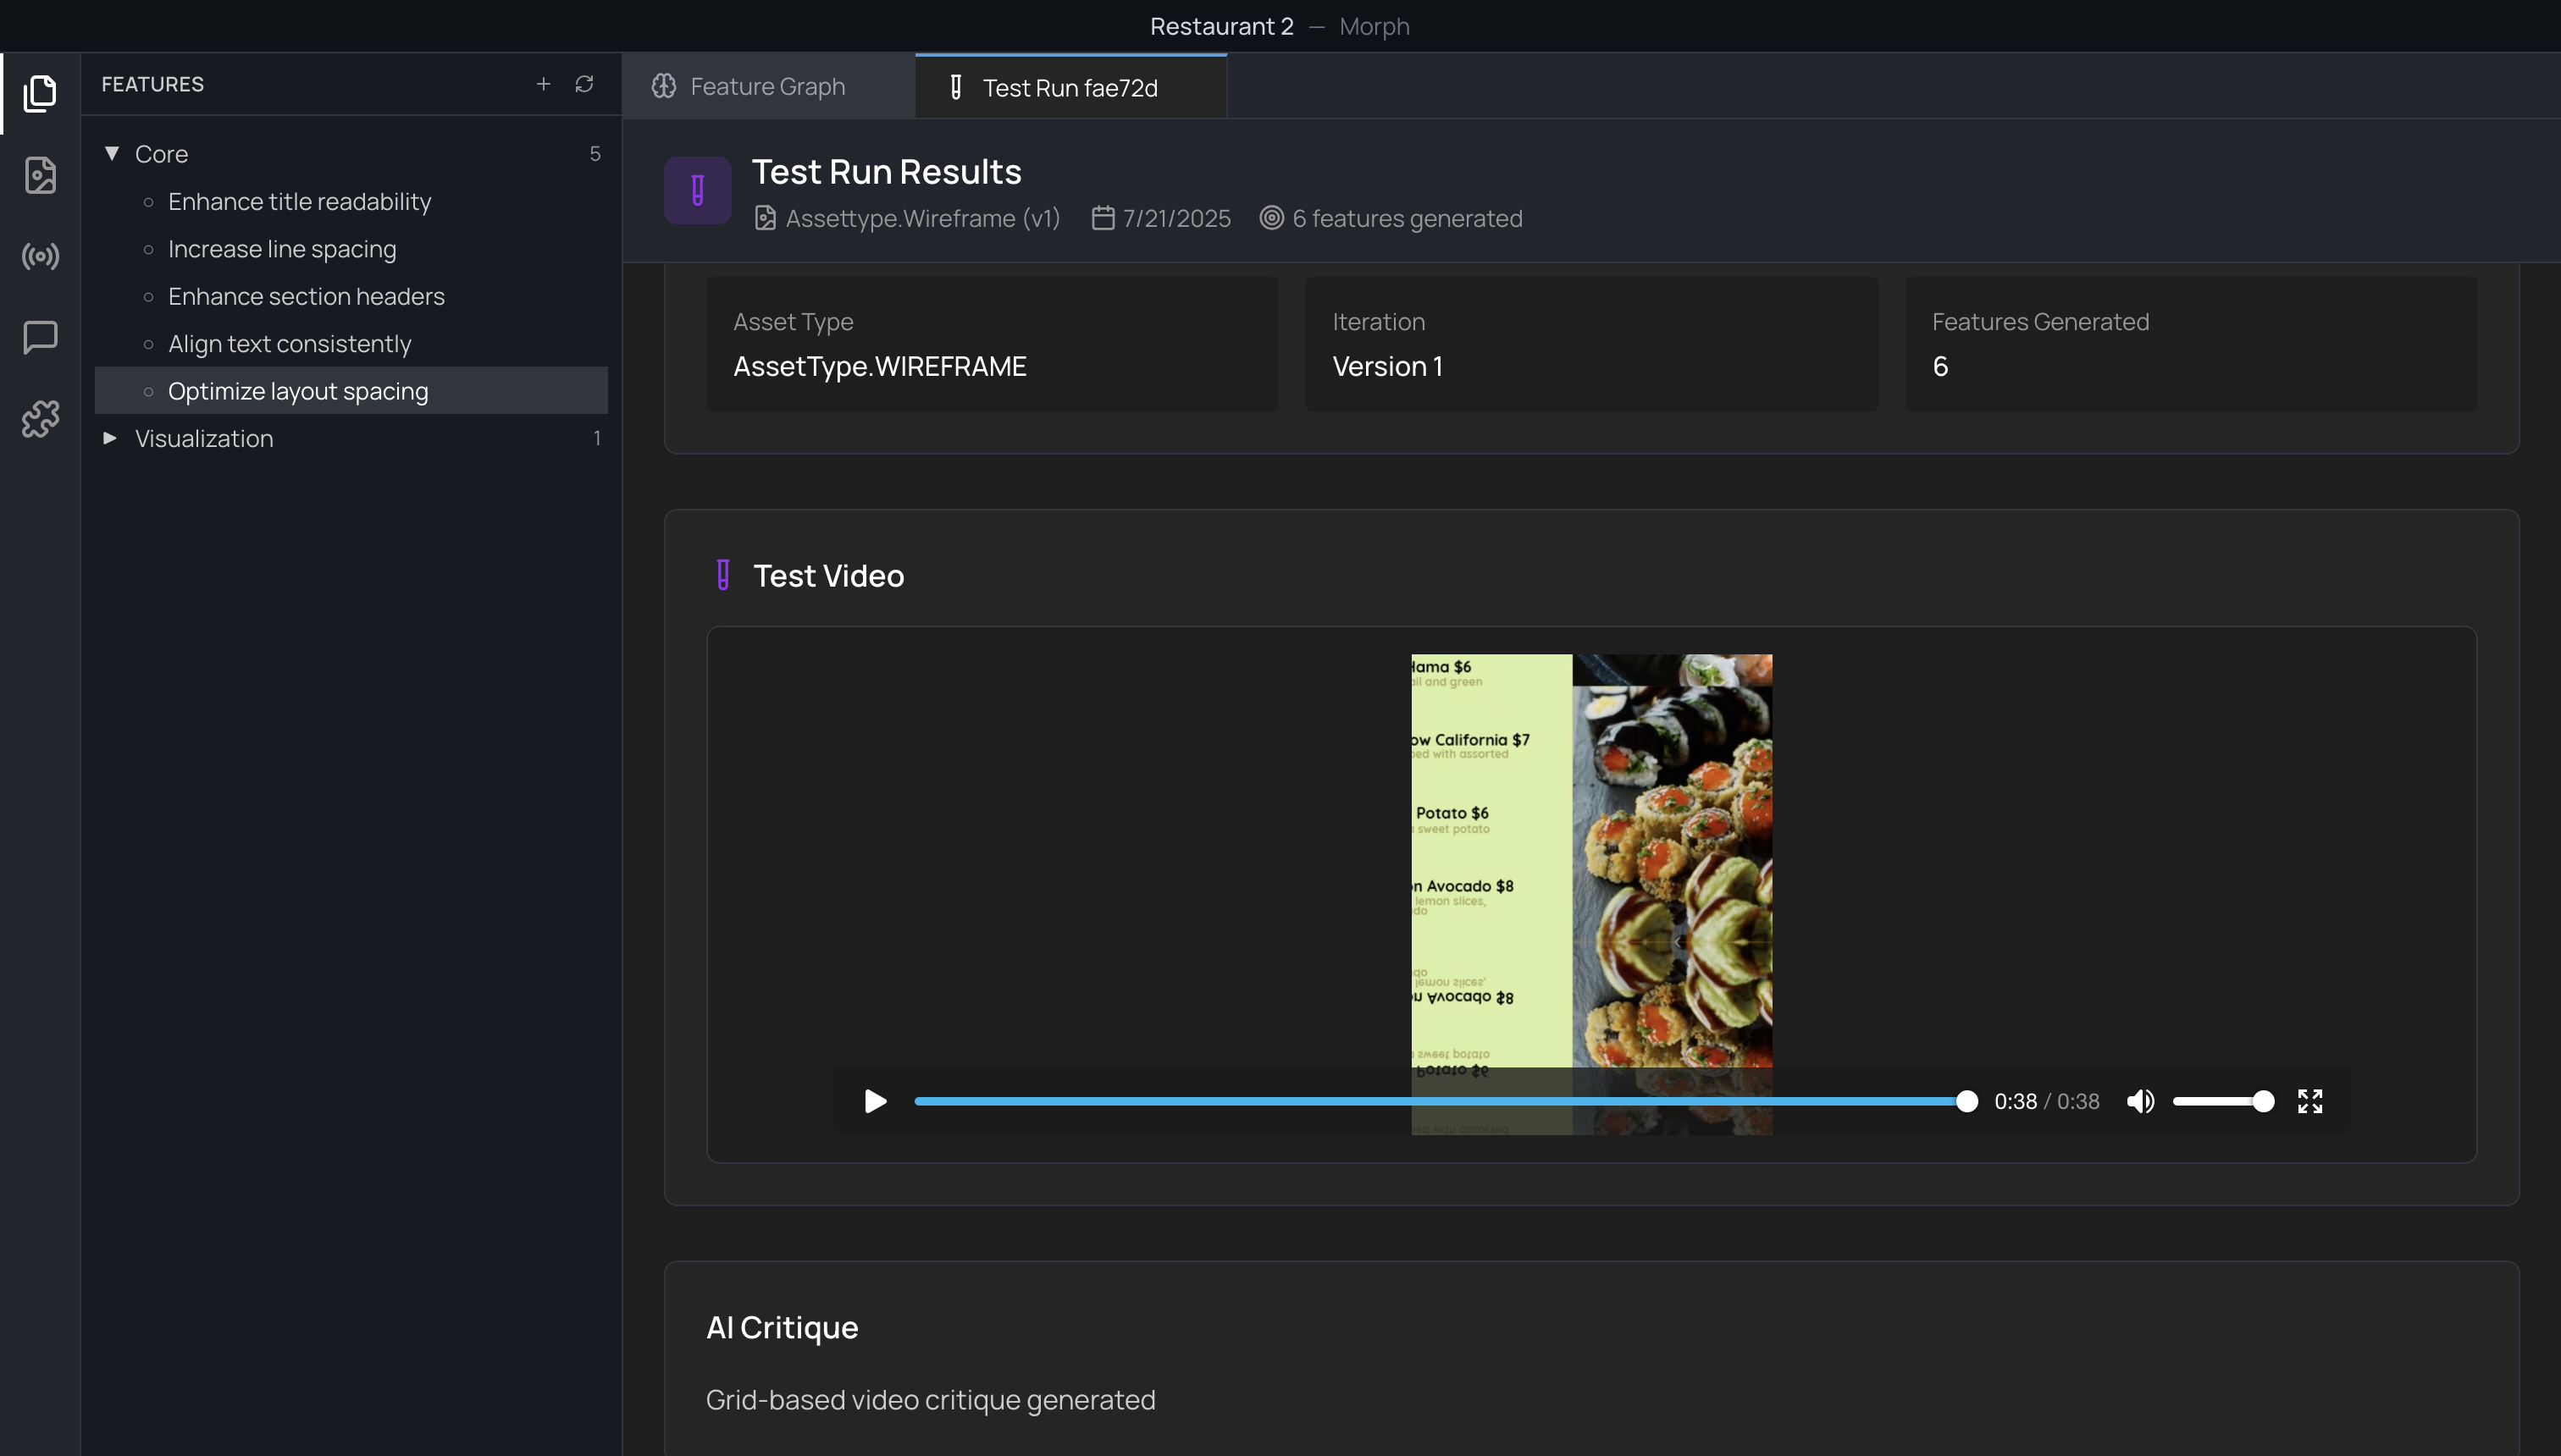Viewport: 2561px width, 1456px height.
Task: Select Increase line spacing feature
Action: pos(281,249)
